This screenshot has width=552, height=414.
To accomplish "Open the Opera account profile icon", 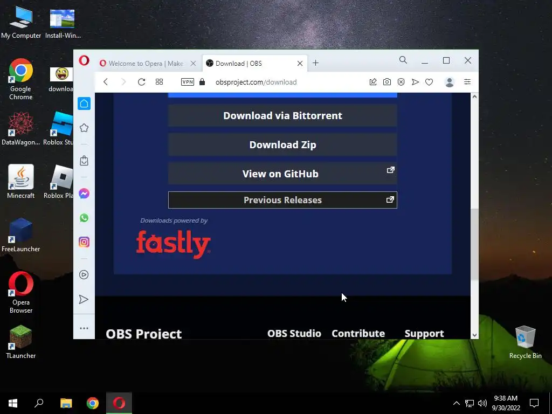I will 449,82.
